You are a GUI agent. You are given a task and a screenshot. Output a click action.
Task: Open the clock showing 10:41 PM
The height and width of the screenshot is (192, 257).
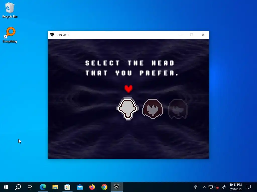click(235, 187)
